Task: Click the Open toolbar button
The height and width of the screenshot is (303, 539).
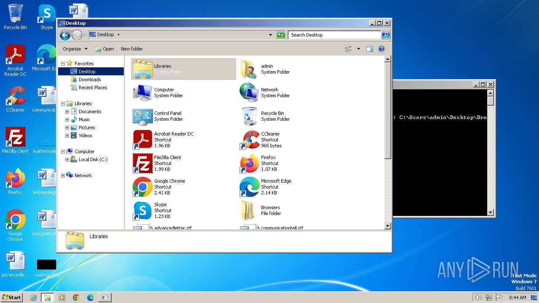Action: point(104,49)
